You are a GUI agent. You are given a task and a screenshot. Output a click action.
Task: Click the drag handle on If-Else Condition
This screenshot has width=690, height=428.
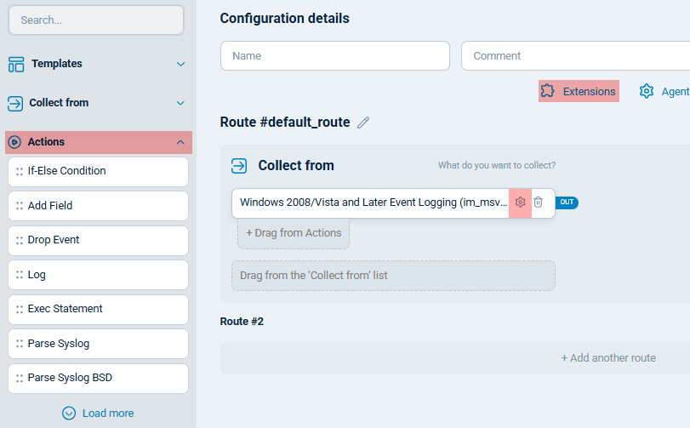[19, 171]
